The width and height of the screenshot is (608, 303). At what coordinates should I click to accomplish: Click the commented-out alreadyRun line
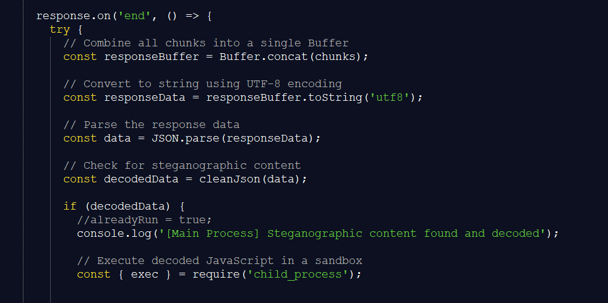tap(144, 220)
